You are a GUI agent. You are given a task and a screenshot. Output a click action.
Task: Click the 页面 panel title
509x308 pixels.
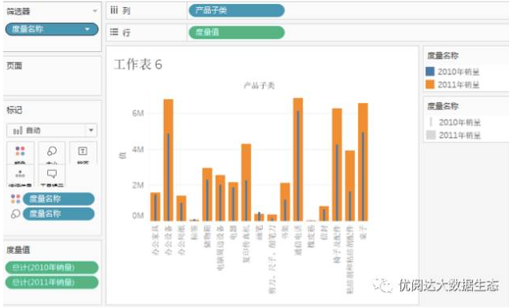pyautogui.click(x=14, y=65)
